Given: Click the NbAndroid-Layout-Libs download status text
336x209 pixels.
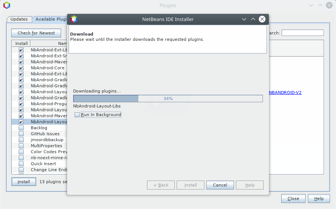Looking at the screenshot, I should point(97,106).
